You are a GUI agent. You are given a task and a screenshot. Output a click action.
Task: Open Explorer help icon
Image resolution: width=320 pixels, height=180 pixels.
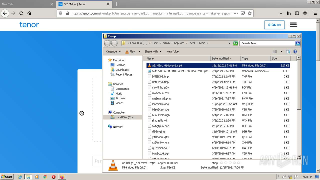point(295,51)
